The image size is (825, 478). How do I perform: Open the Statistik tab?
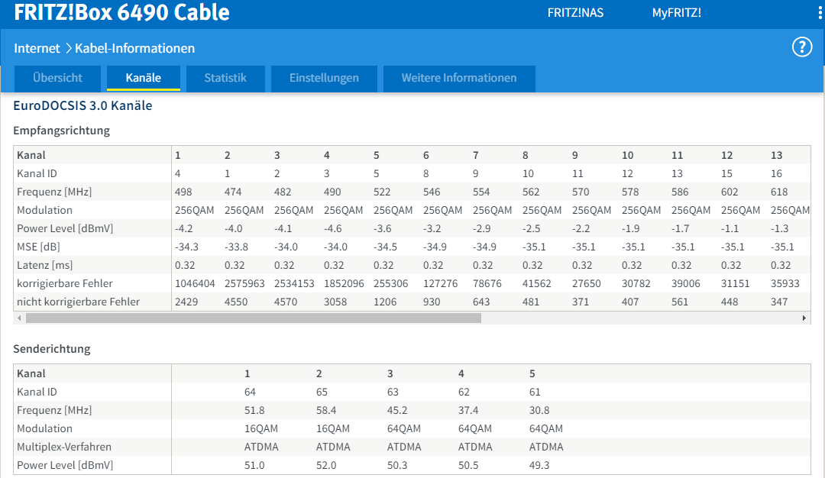225,78
